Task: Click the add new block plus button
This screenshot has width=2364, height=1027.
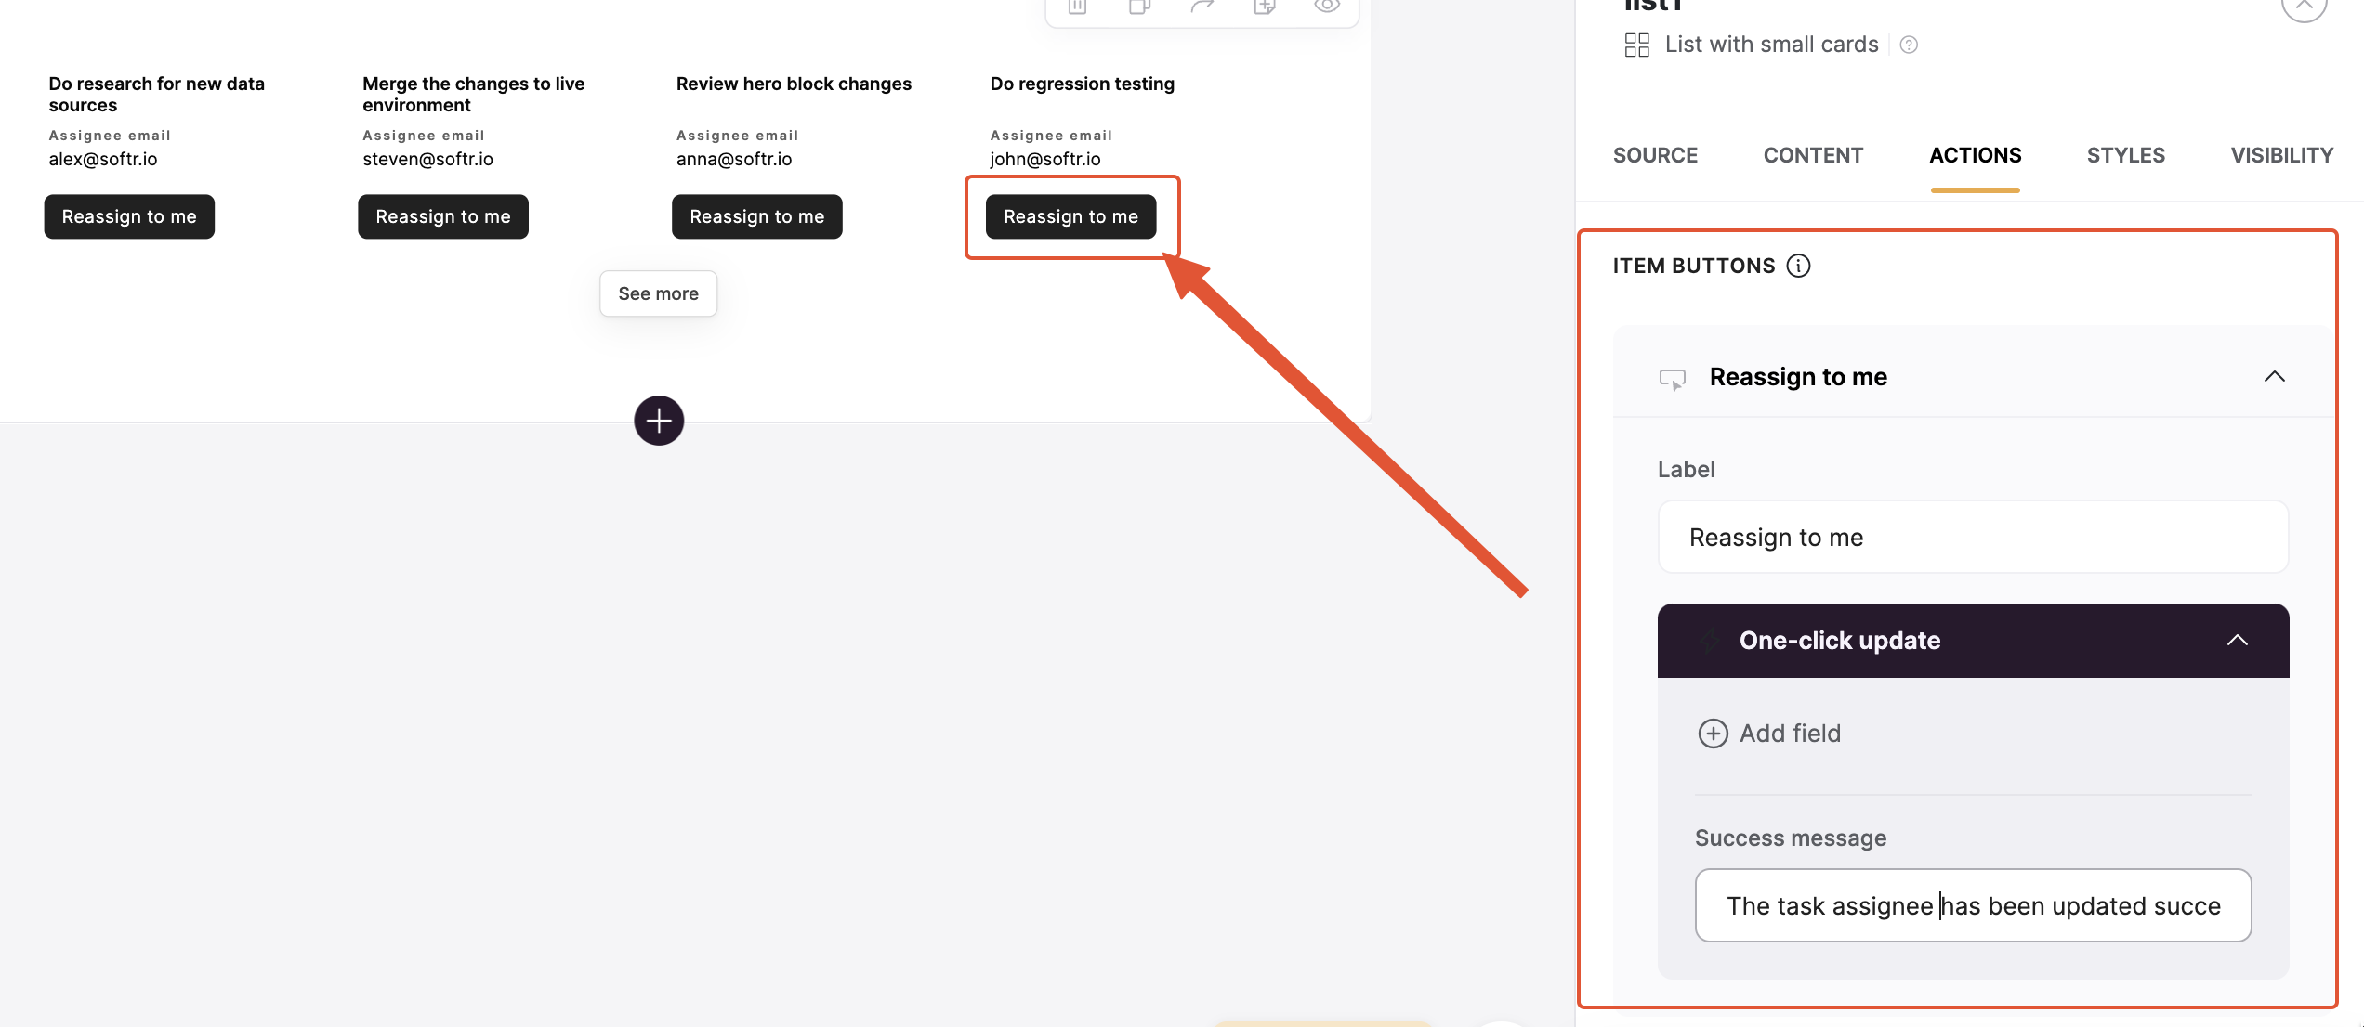Action: pyautogui.click(x=659, y=421)
